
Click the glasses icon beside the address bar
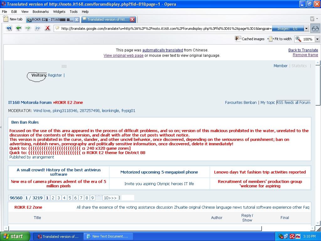(315, 29)
